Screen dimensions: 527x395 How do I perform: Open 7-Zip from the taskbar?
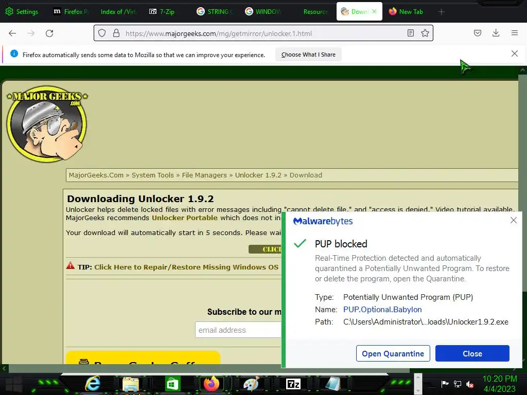293,384
